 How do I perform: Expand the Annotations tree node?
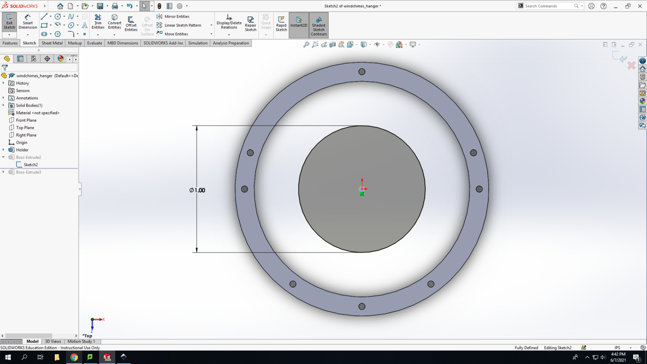click(4, 98)
